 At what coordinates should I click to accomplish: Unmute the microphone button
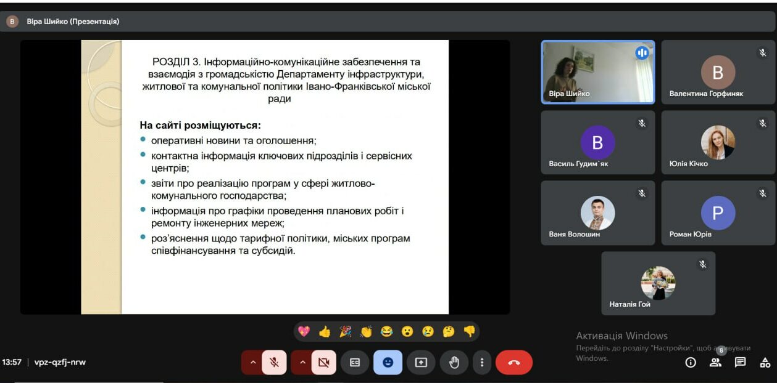[x=274, y=363]
